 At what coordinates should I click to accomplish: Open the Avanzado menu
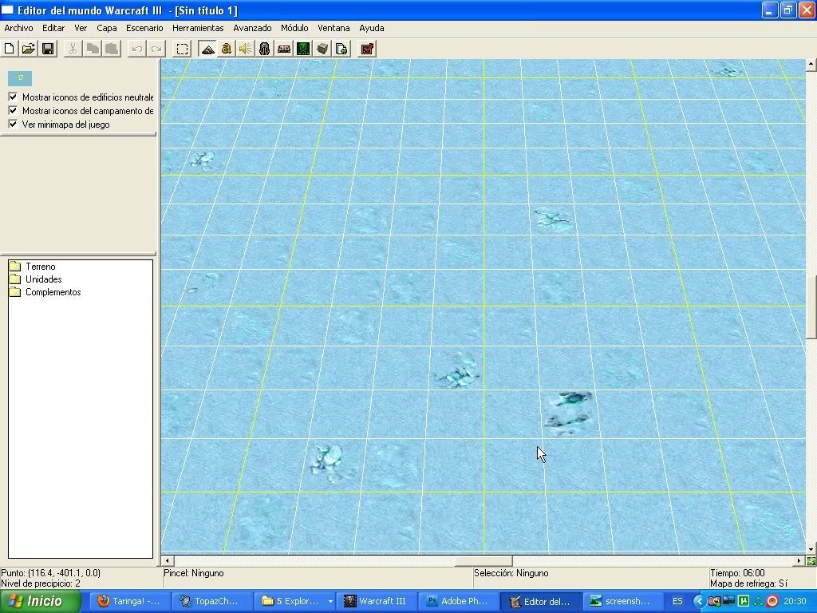252,28
